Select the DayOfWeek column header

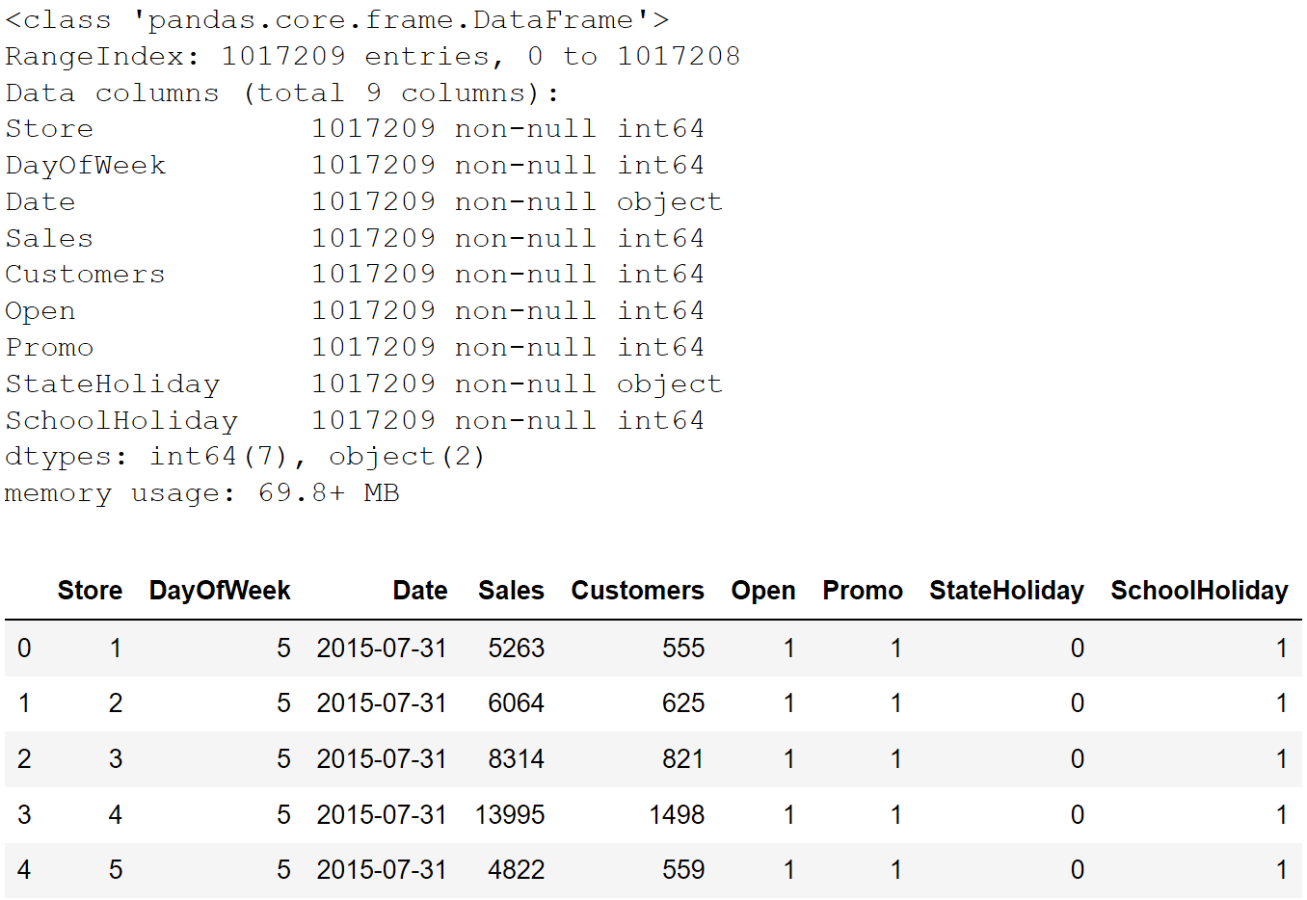[x=220, y=591]
